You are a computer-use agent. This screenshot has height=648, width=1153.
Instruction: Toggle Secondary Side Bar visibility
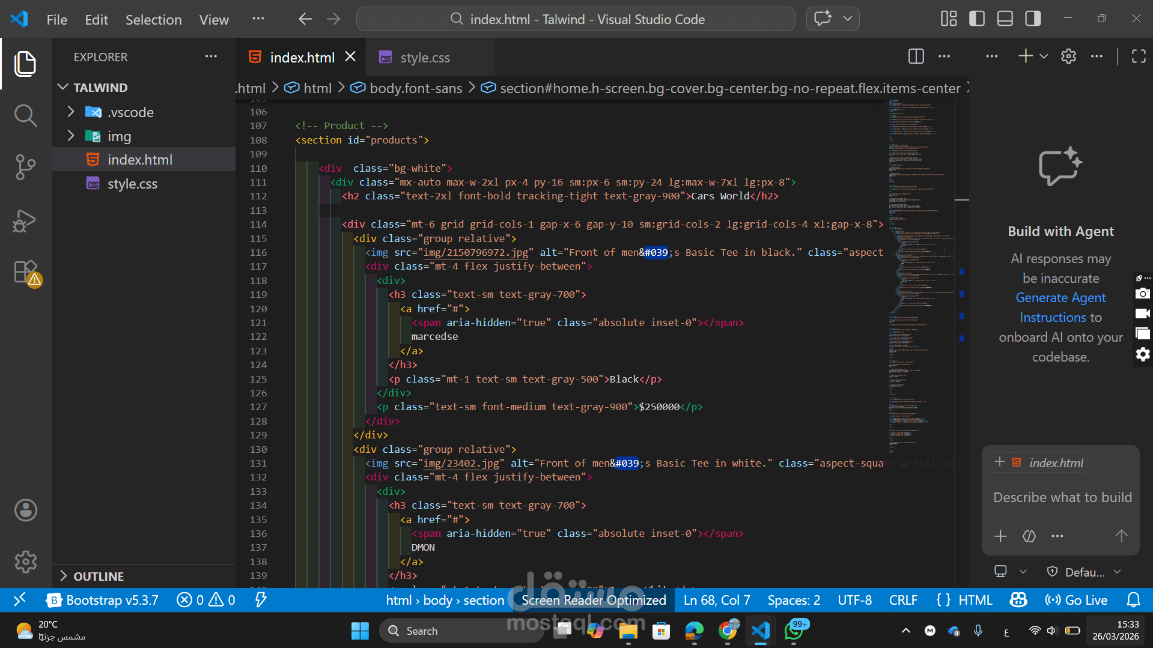click(x=1033, y=19)
